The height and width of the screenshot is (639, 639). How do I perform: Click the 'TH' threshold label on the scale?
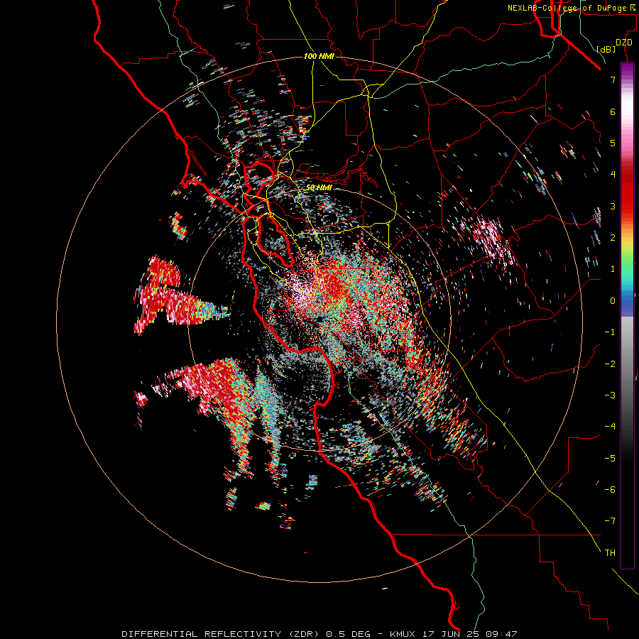point(610,553)
